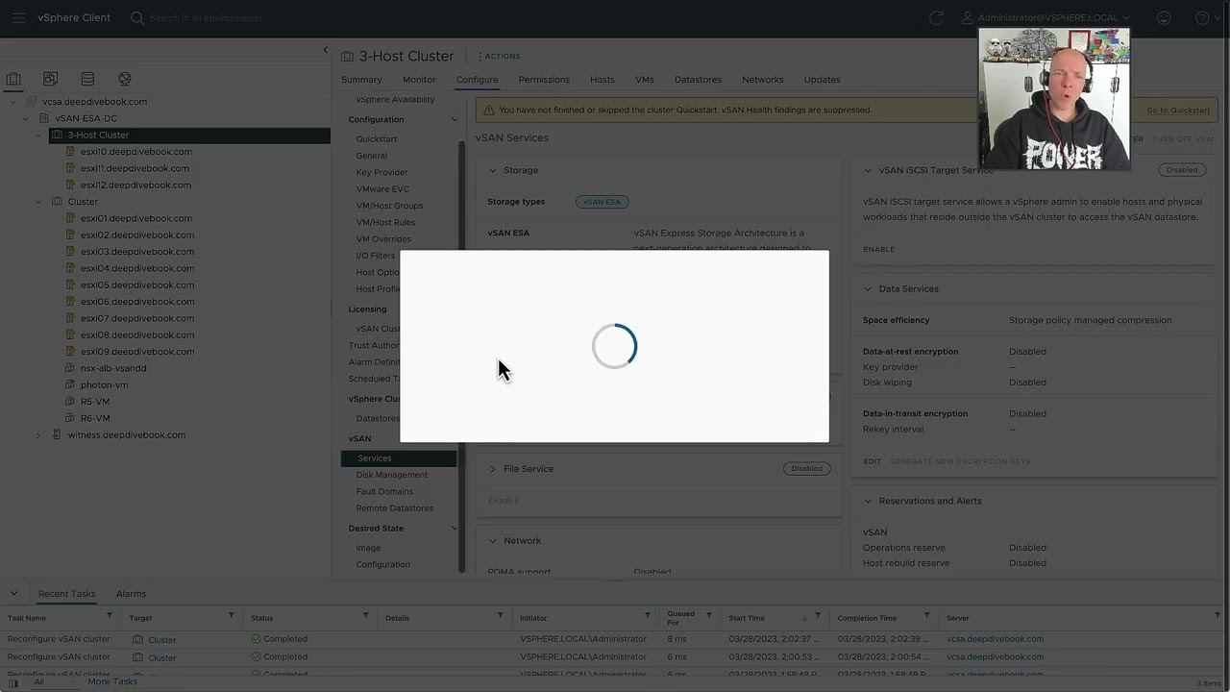Collapse 3-Host Cluster tree node
This screenshot has height=692, width=1230.
[39, 136]
